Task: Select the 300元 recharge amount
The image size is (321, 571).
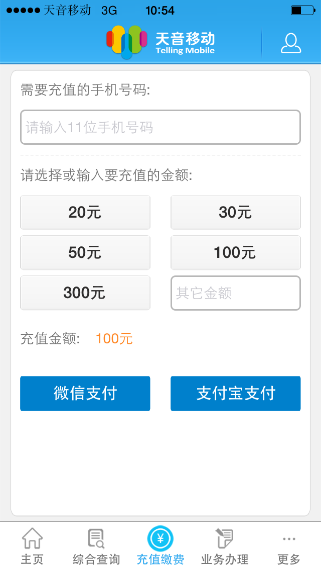Action: click(x=85, y=293)
